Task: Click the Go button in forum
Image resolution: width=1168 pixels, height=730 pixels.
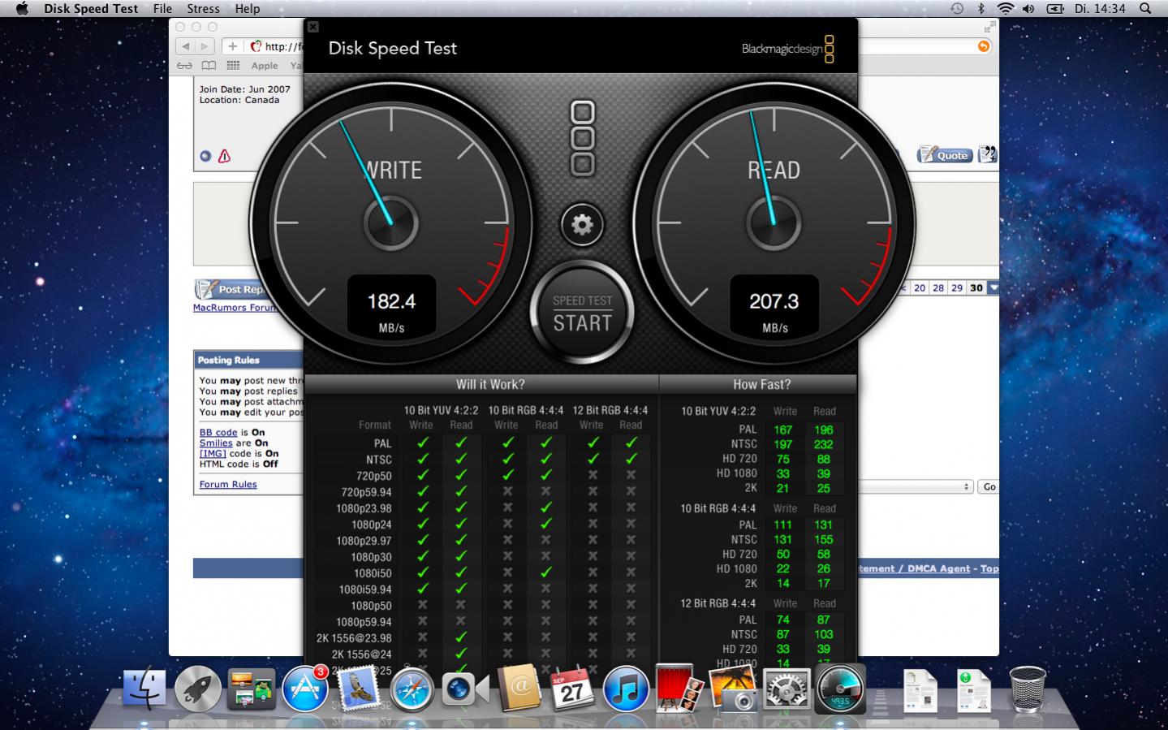Action: tap(989, 486)
